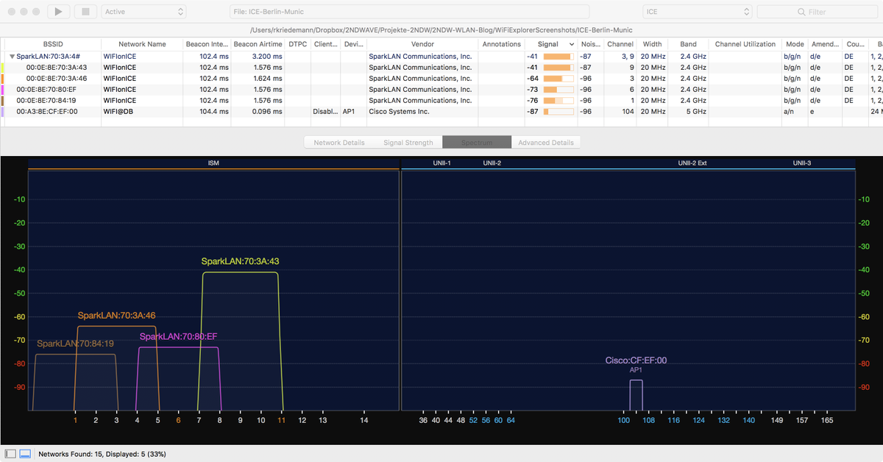Select row 00:0E:8E:70:84:19
Screen dimensions: 883x462
441,100
